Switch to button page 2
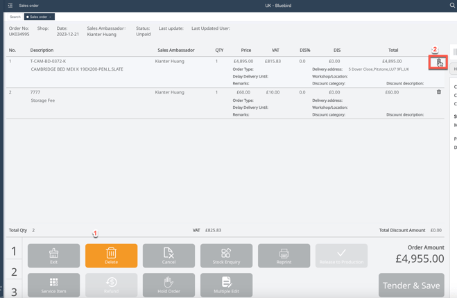Screen dimensions: 457x298 [13, 272]
